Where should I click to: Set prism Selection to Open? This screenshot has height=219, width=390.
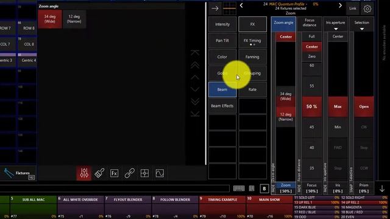(364, 106)
